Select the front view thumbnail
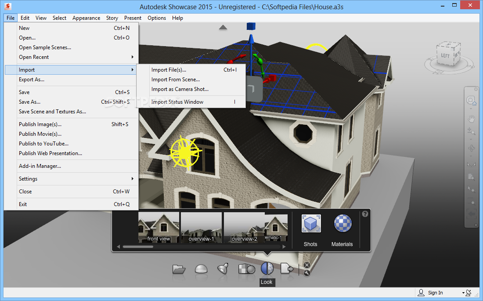Viewport: 483px width, 301px height. pyautogui.click(x=159, y=227)
